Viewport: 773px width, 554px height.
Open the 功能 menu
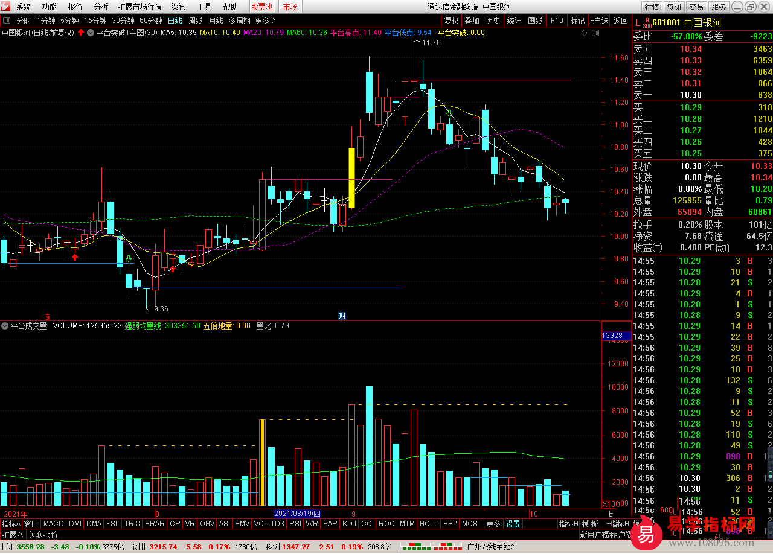[50, 7]
